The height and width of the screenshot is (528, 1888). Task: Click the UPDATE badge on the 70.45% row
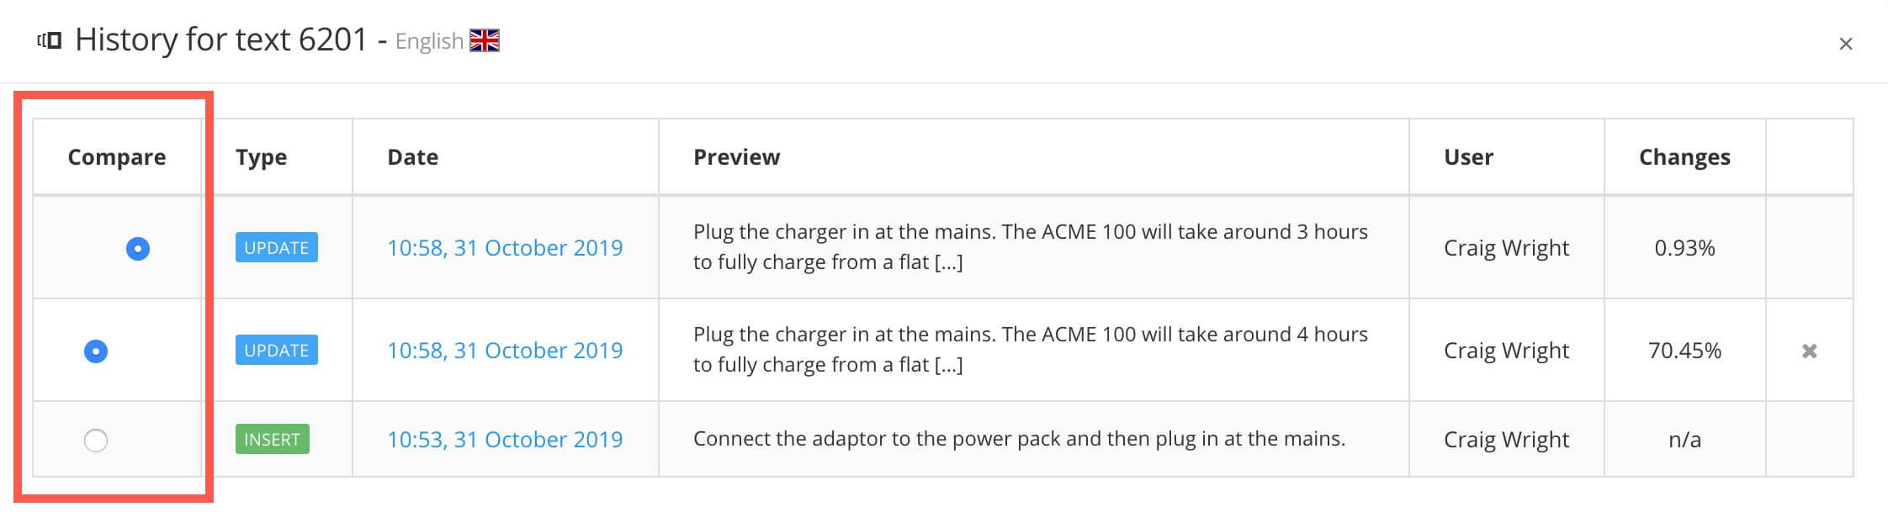coord(276,351)
